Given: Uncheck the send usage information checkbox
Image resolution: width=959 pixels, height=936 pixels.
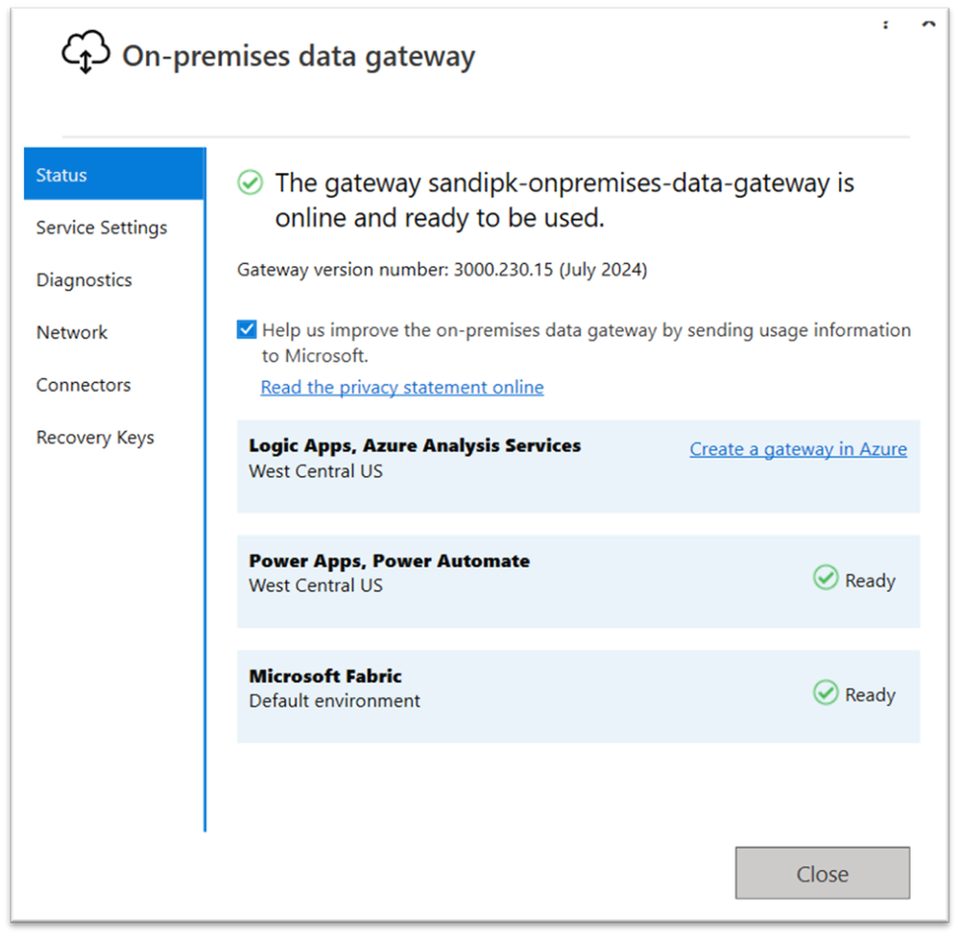Looking at the screenshot, I should [x=247, y=330].
